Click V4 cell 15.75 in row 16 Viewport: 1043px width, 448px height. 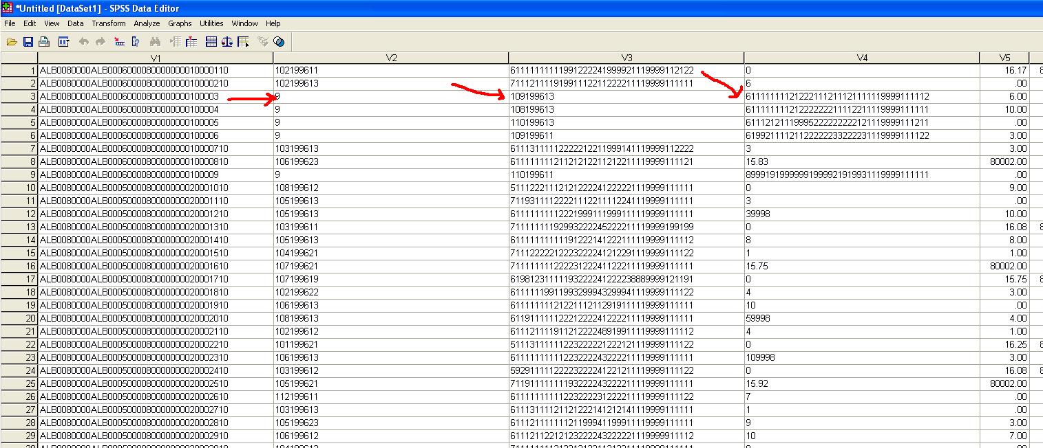(862, 267)
